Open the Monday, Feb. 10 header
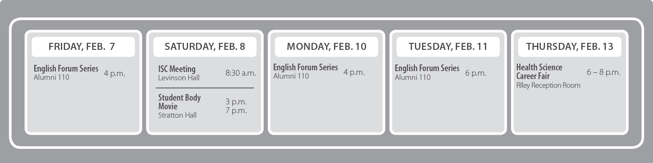Screen dimensions: 653x163 click(326, 47)
